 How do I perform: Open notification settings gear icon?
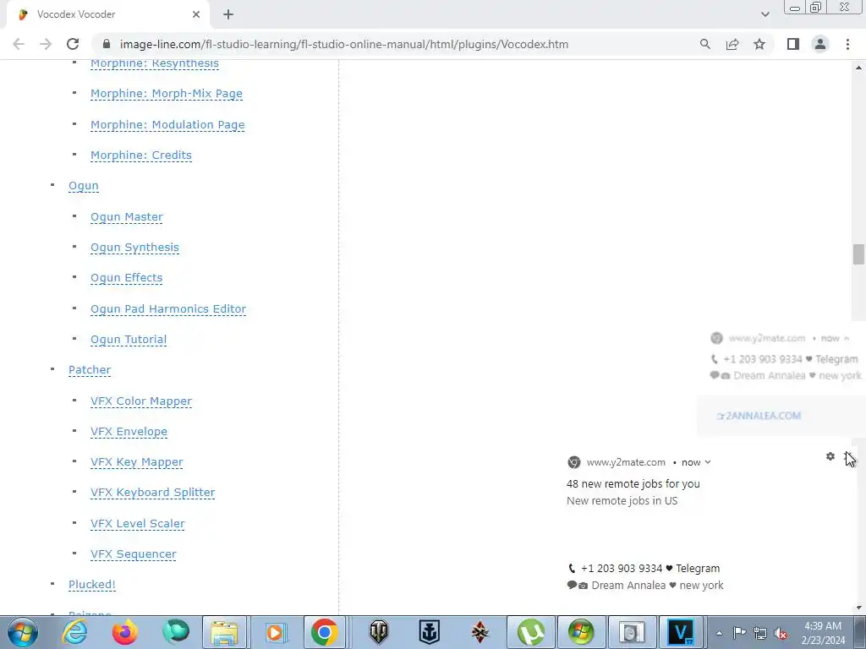(830, 456)
